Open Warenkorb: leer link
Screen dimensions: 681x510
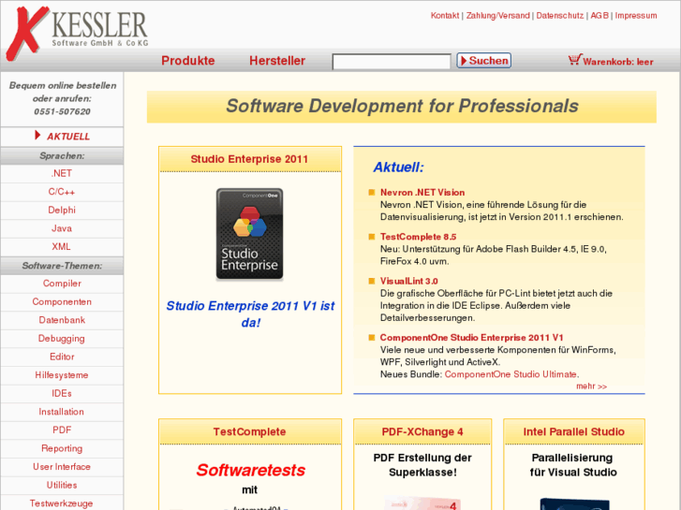617,62
